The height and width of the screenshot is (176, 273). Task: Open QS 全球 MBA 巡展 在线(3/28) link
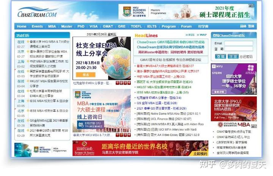coord(157,103)
